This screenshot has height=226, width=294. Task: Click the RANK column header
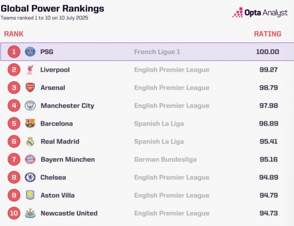click(x=14, y=34)
